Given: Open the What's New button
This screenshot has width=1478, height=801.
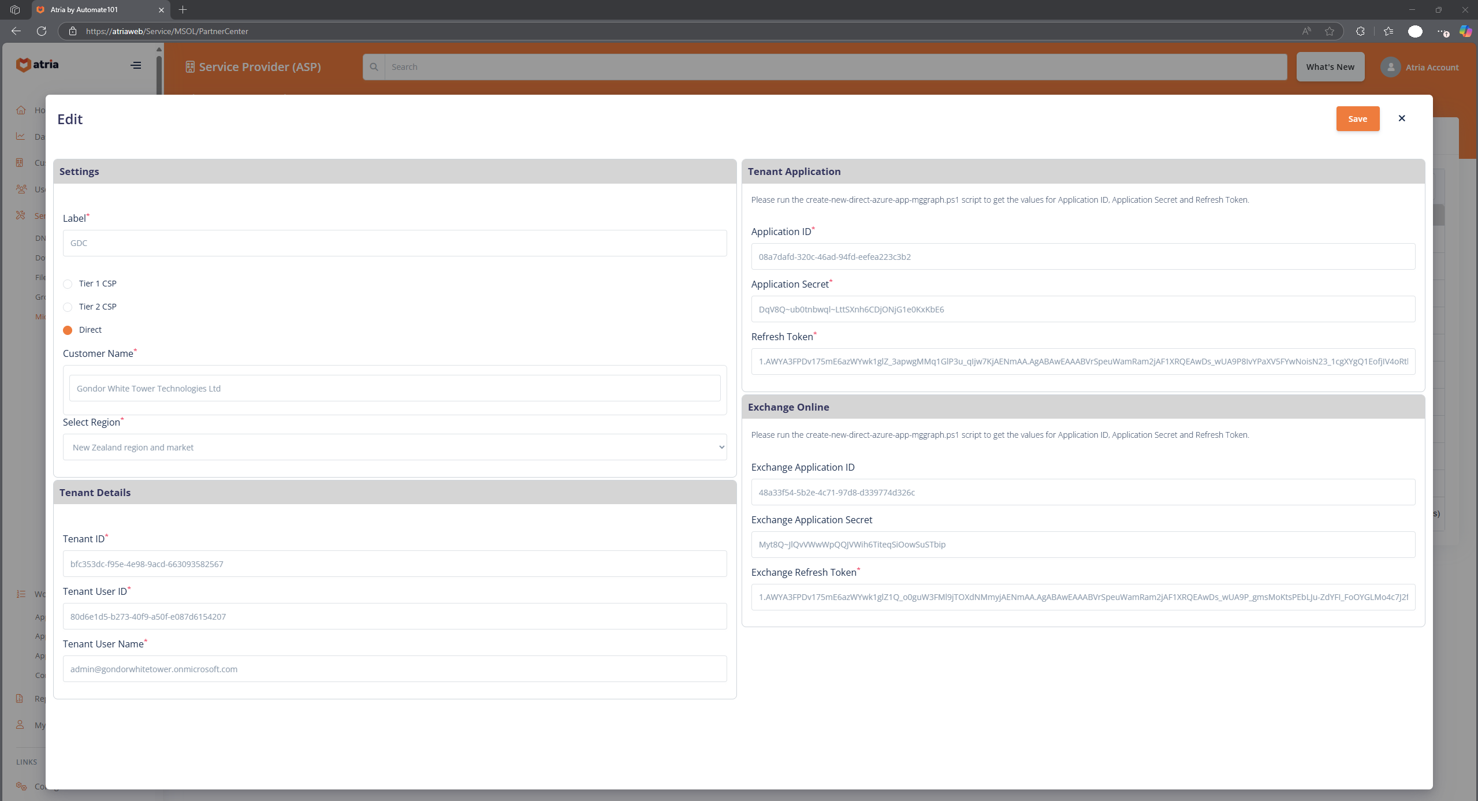Looking at the screenshot, I should (x=1330, y=67).
